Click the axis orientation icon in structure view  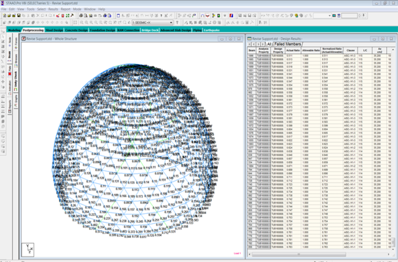click(x=28, y=248)
